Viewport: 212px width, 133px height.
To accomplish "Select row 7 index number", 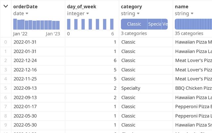I will pyautogui.click(x=5, y=107).
